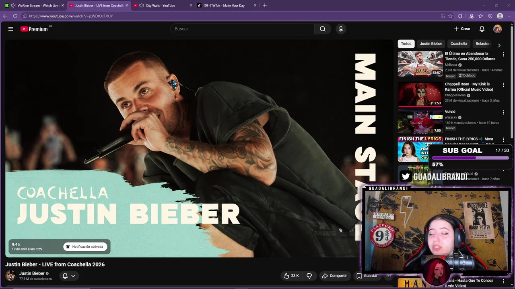Image resolution: width=515 pixels, height=289 pixels.
Task: Click the browser address bar URL
Action: (x=71, y=16)
